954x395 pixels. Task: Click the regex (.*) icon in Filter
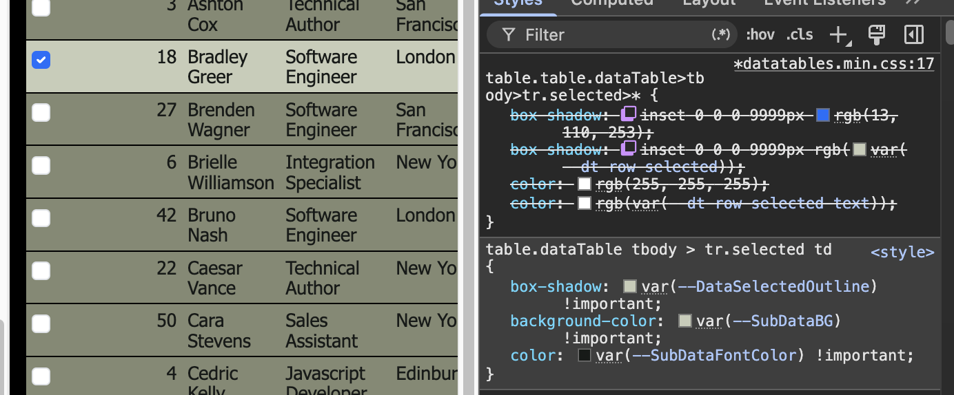[x=720, y=34]
